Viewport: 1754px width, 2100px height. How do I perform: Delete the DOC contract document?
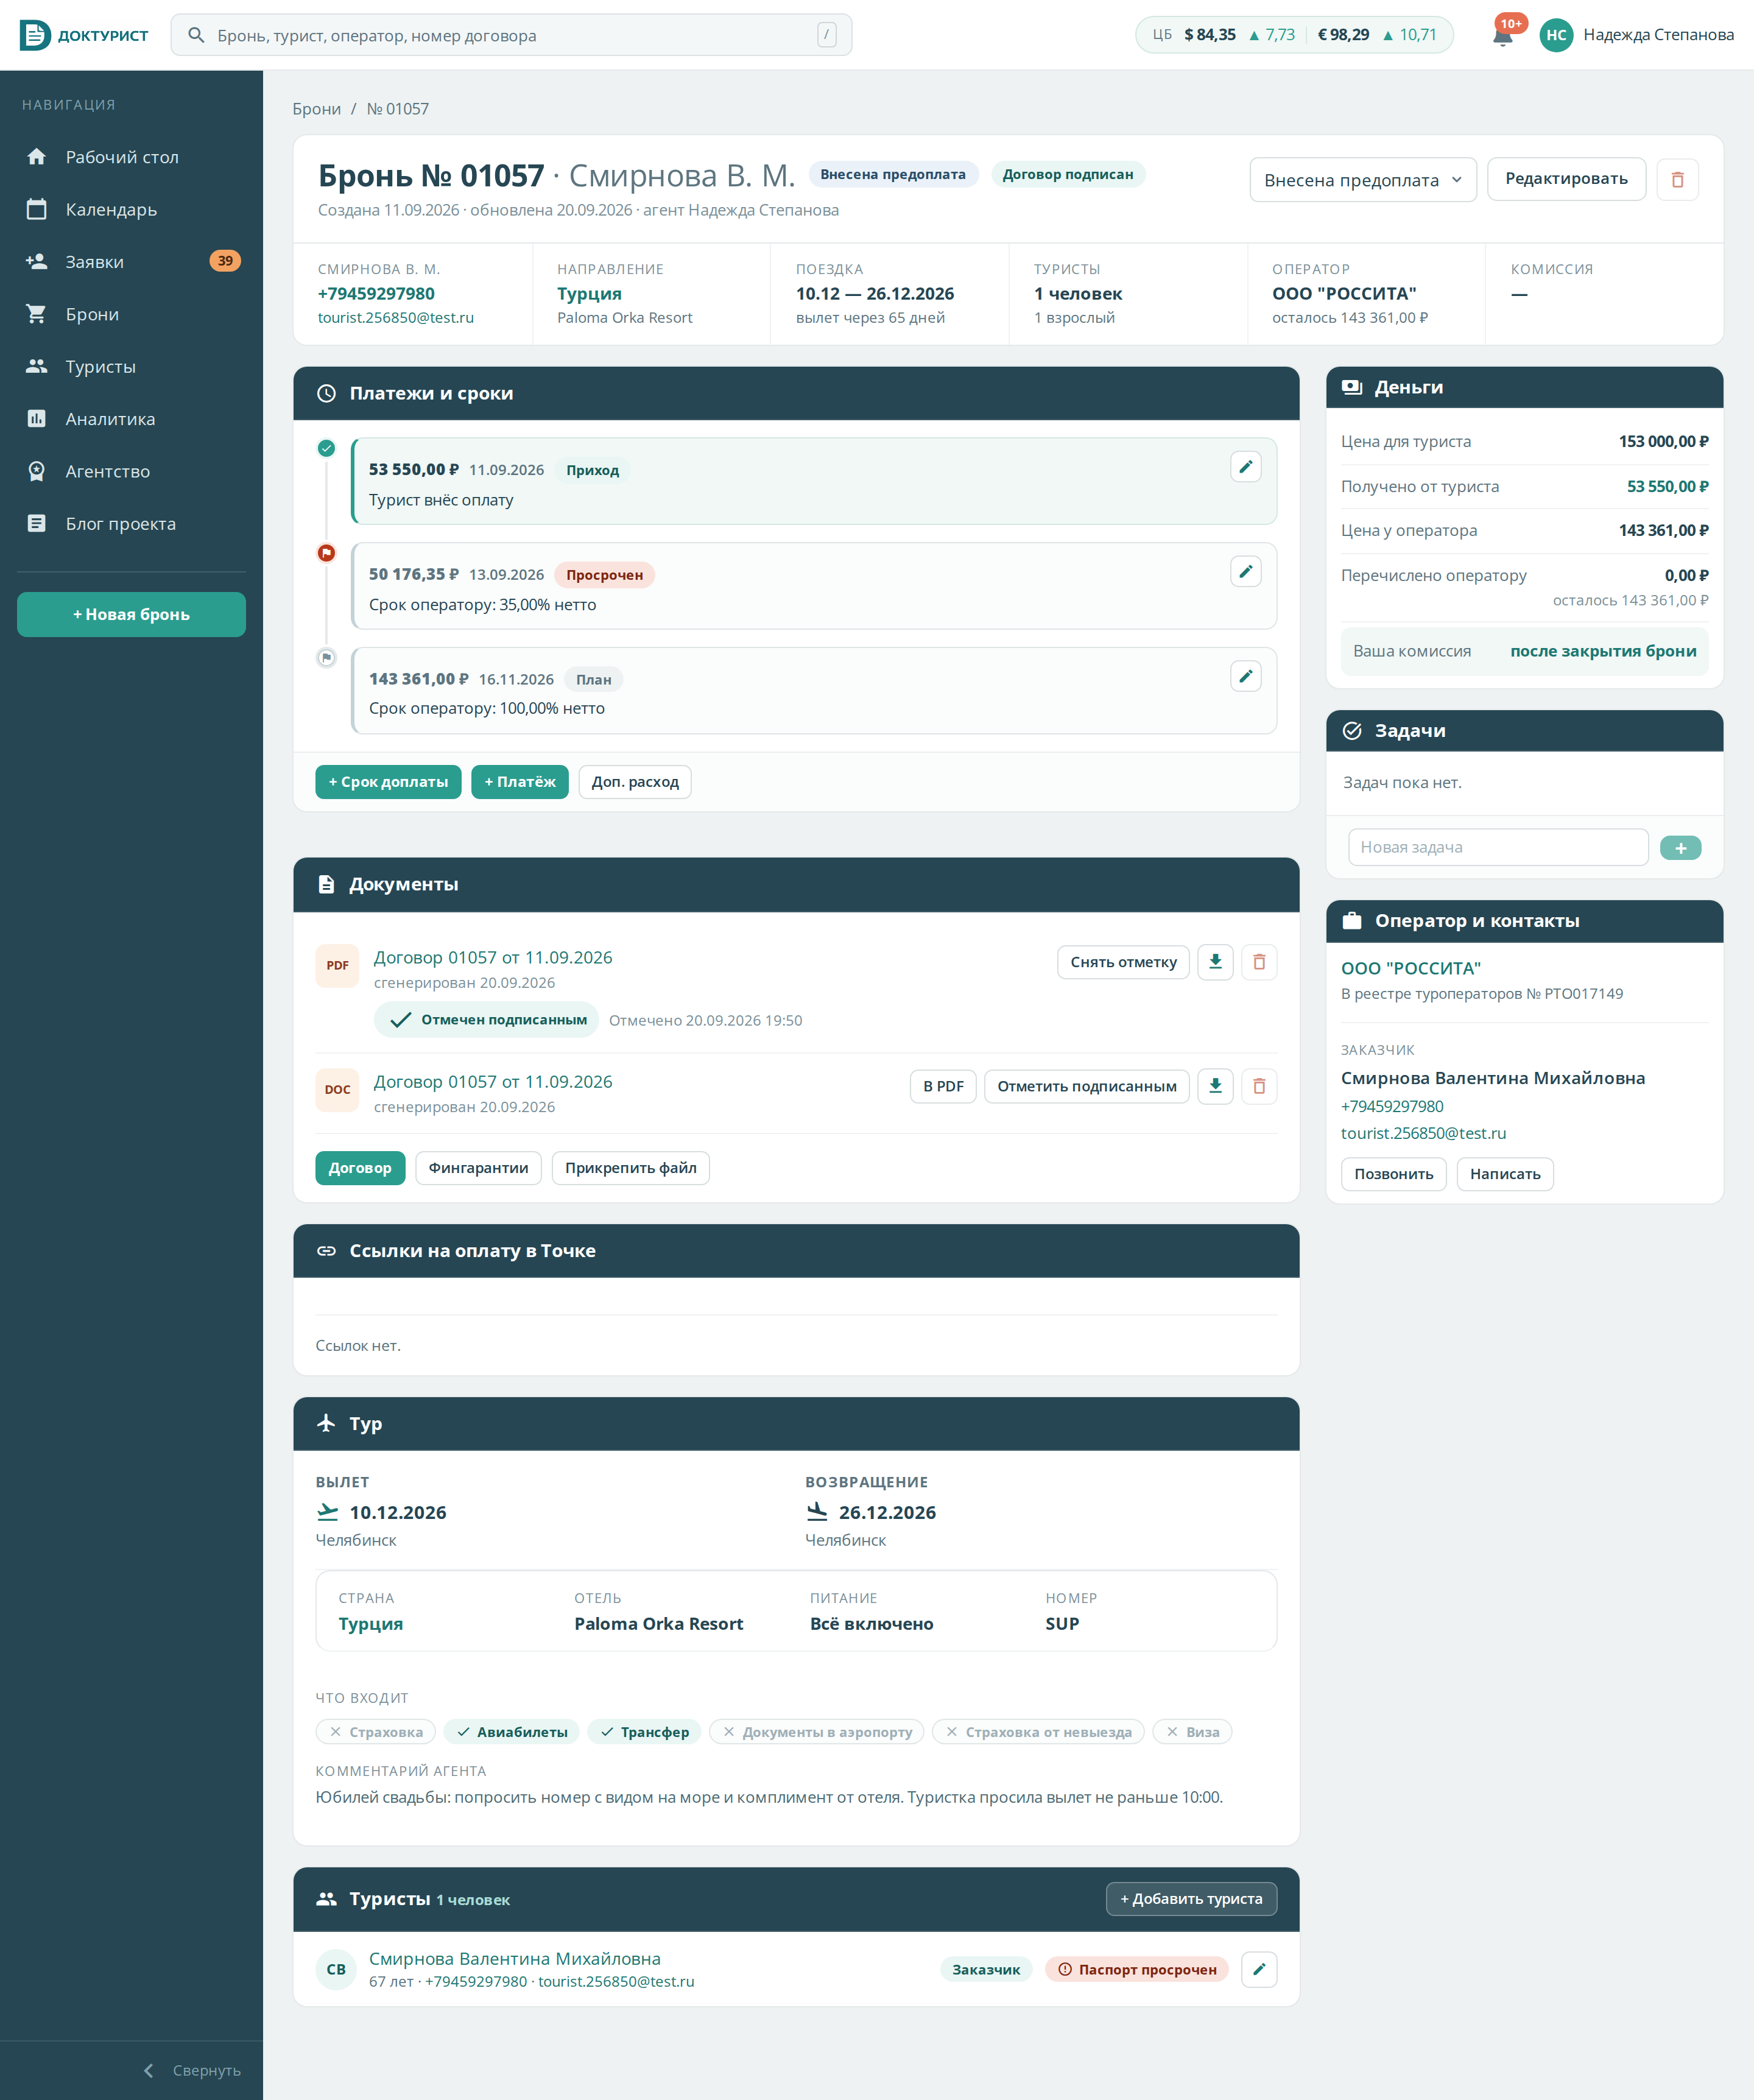coord(1259,1086)
